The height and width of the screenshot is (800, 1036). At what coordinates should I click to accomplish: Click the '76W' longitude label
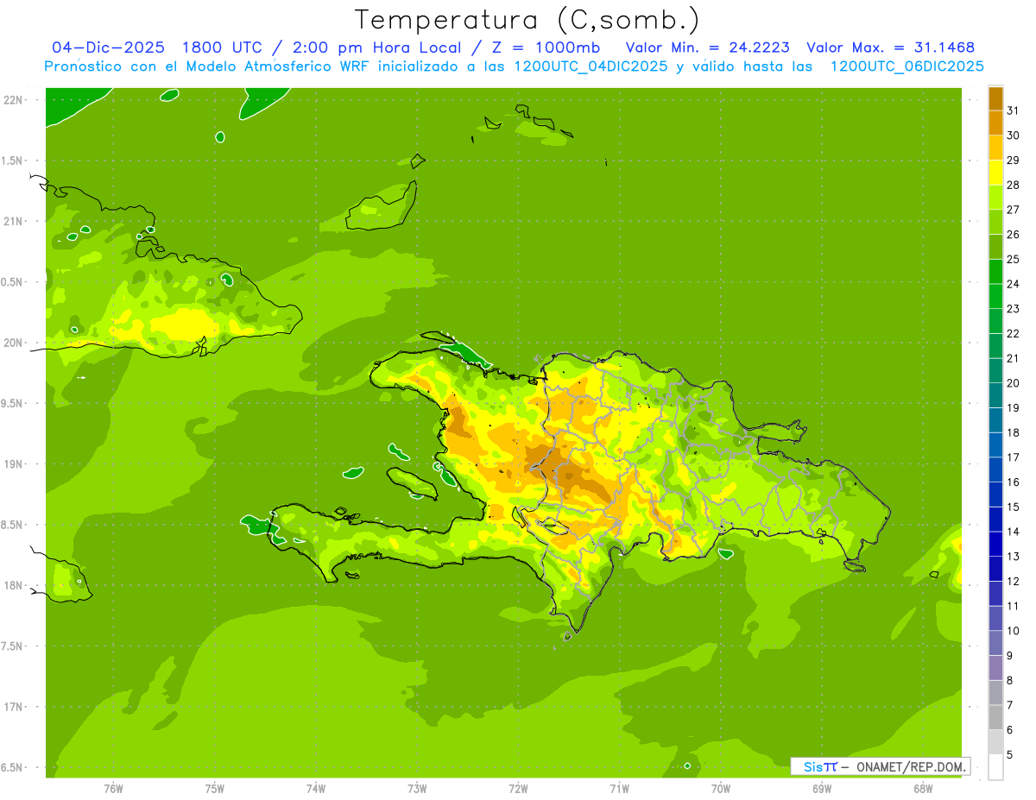click(113, 789)
